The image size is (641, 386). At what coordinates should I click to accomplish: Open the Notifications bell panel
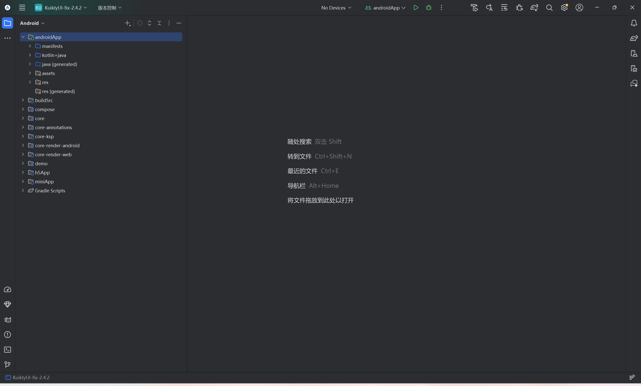[x=634, y=23]
